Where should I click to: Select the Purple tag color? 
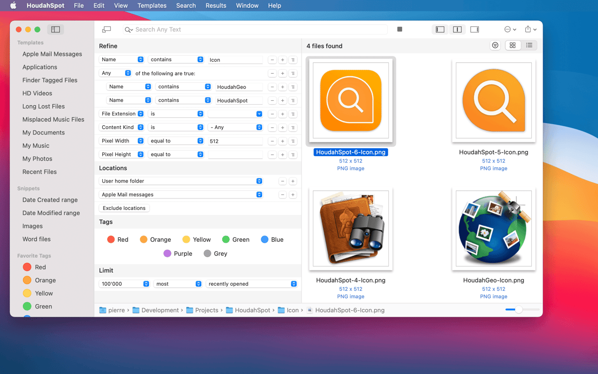click(x=177, y=253)
